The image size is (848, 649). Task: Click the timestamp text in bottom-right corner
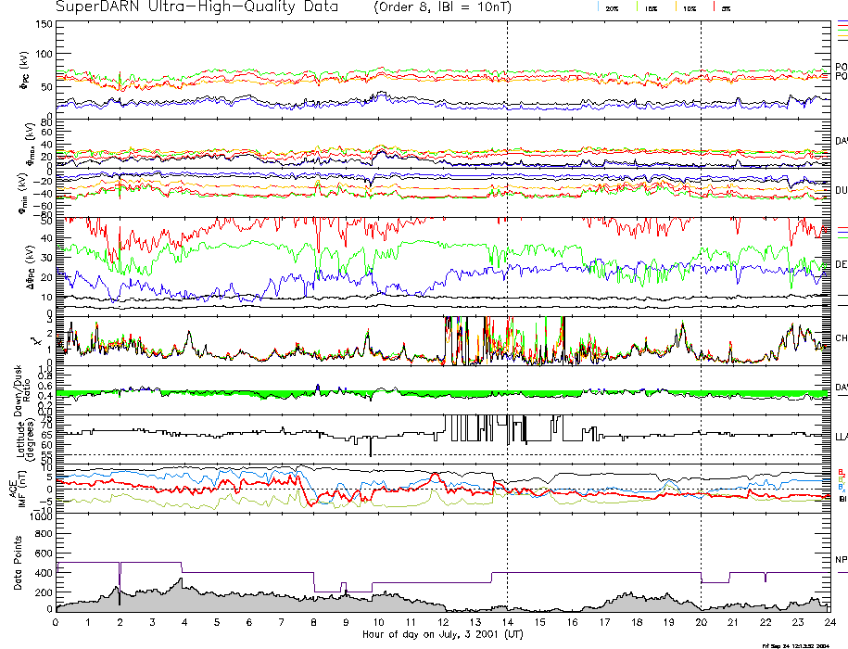tap(794, 644)
